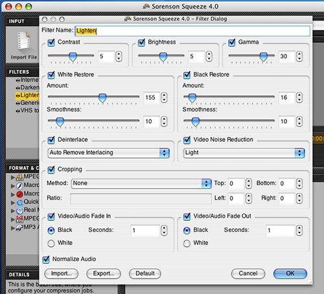The height and width of the screenshot is (294, 324).
Task: Click the Gamma slider thumb
Action: point(264,57)
